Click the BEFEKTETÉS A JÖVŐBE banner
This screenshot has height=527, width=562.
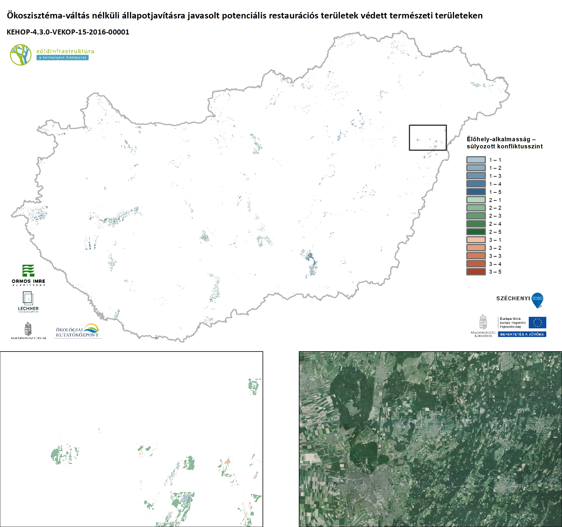pos(522,334)
